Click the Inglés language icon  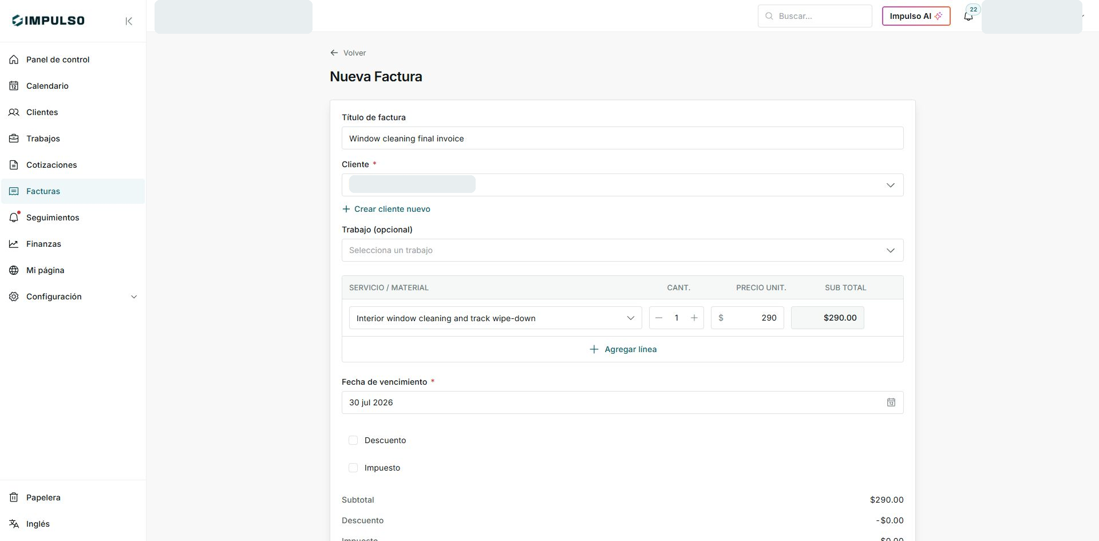[14, 524]
